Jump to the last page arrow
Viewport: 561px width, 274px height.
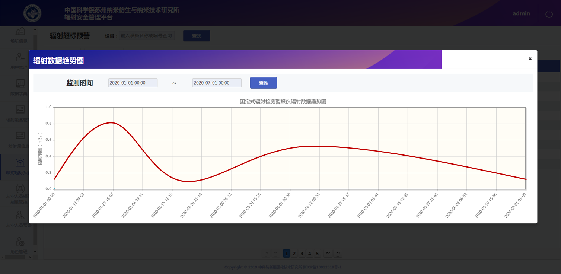(x=338, y=254)
